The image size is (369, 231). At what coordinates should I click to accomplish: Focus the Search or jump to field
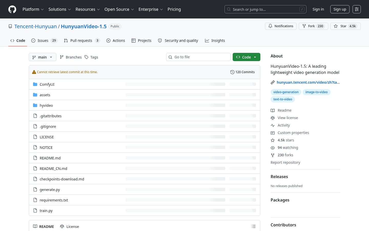pos(265,9)
